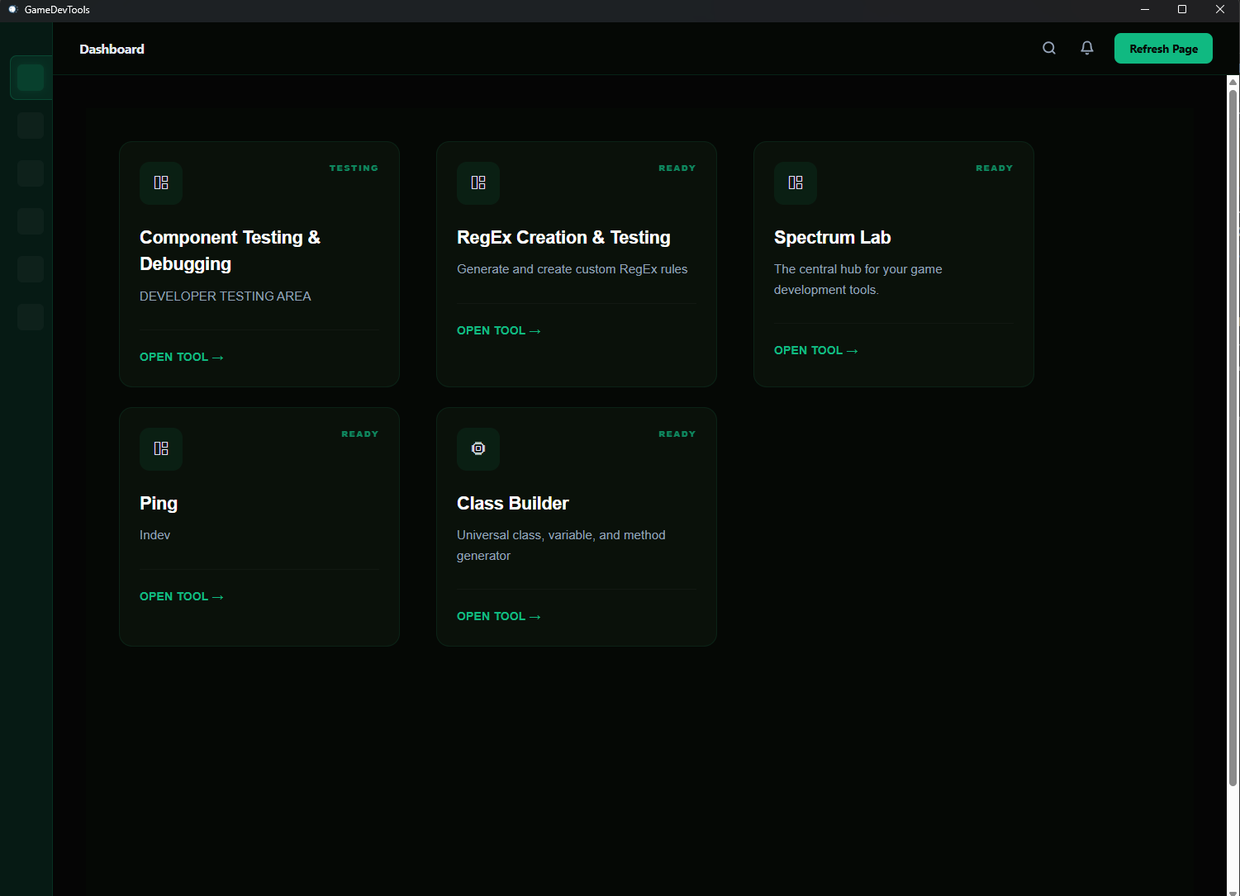The image size is (1240, 896).
Task: Click the scrollbar down arrow
Action: (x=1233, y=891)
